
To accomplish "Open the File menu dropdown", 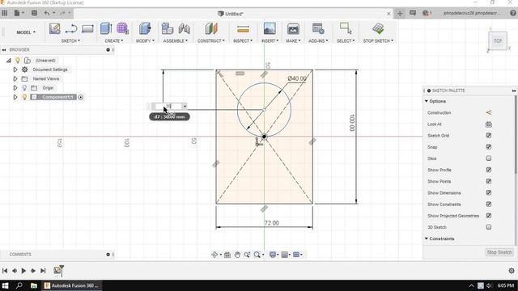I will 19,13.
